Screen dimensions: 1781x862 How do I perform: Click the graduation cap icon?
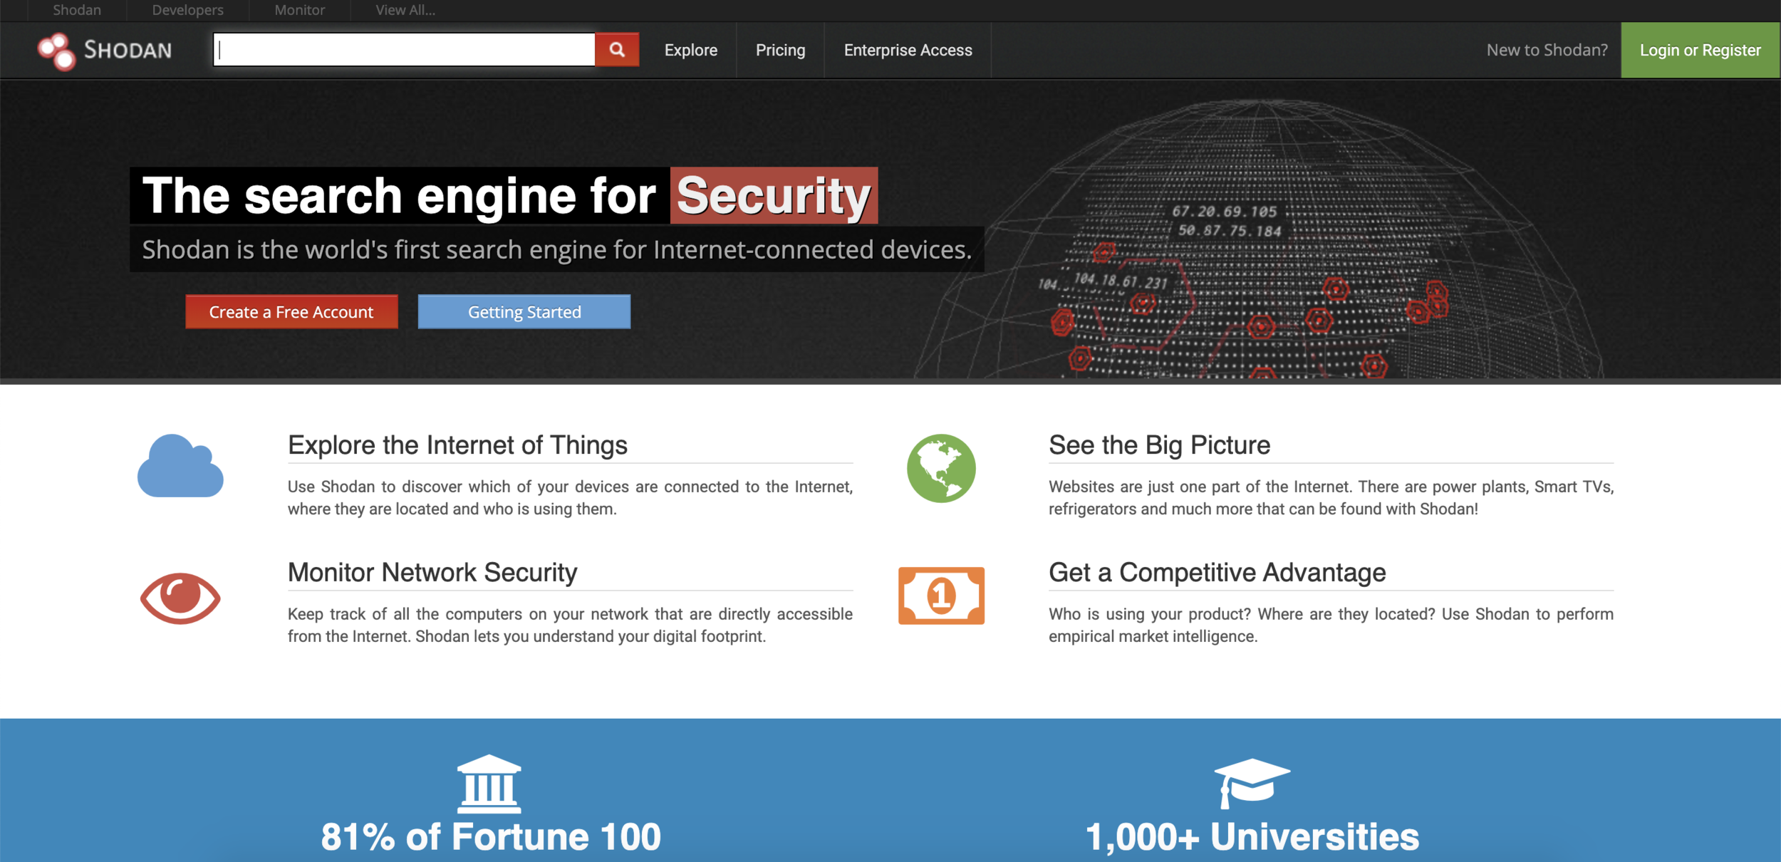point(1251,782)
